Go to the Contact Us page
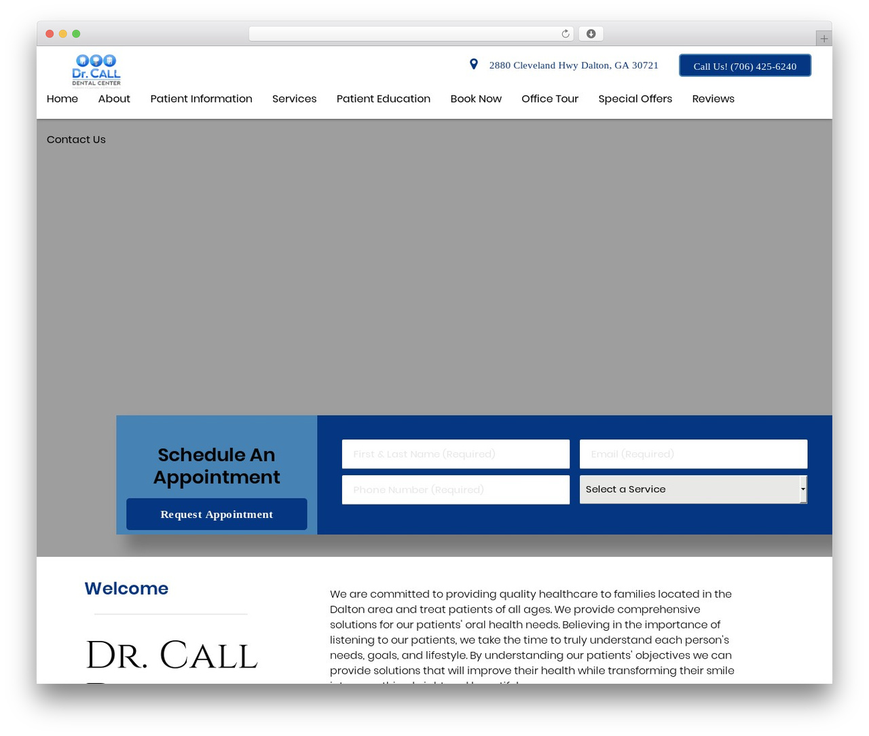The width and height of the screenshot is (869, 736). (76, 140)
